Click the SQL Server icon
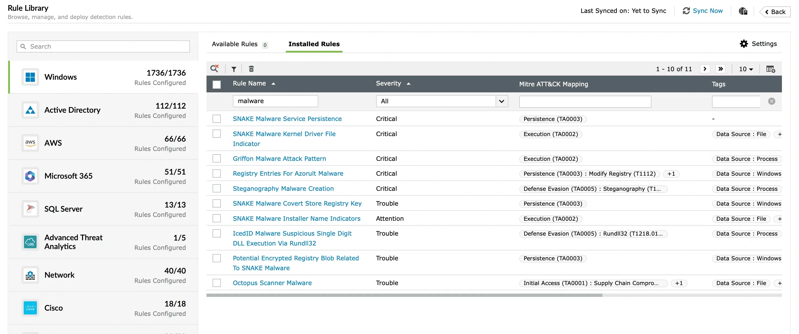The height and width of the screenshot is (334, 799). [x=30, y=209]
